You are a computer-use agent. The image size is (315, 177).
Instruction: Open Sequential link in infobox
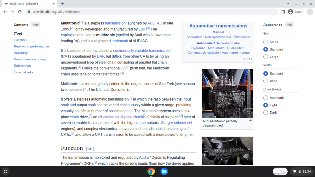coord(194,37)
